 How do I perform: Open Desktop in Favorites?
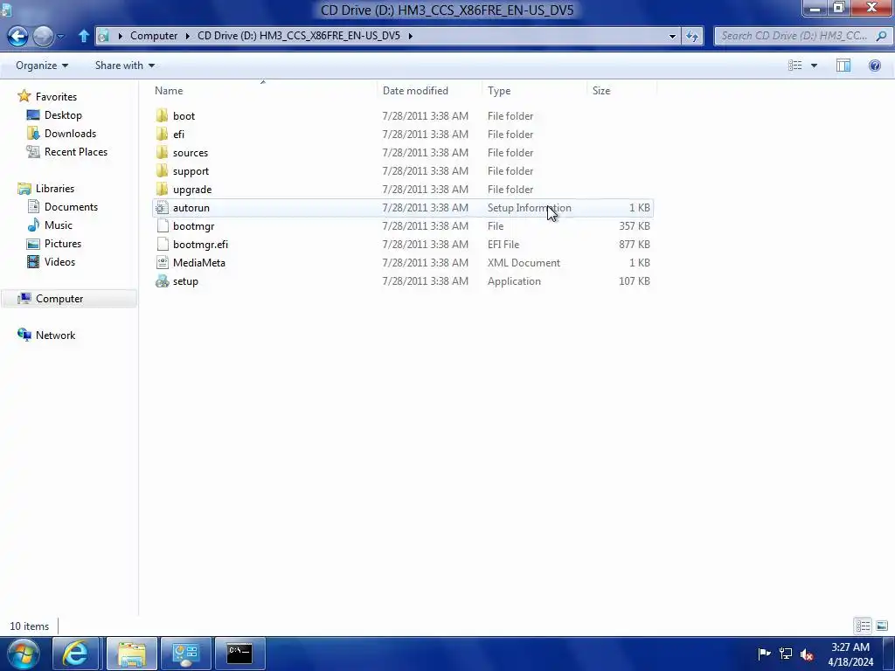(x=63, y=115)
